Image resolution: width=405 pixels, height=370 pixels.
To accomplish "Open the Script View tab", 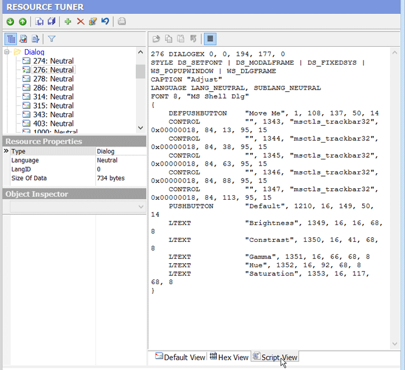I will pyautogui.click(x=275, y=357).
